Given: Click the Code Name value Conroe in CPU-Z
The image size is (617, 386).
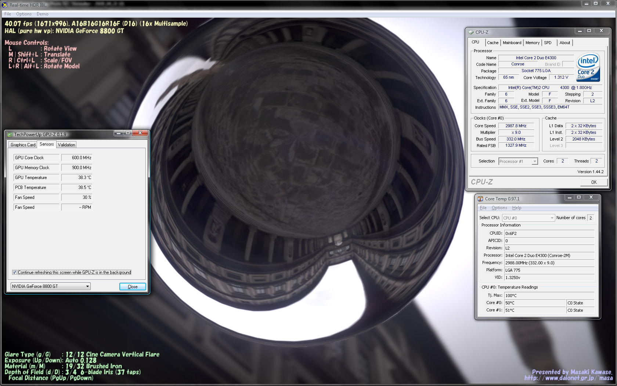Looking at the screenshot, I should (517, 64).
